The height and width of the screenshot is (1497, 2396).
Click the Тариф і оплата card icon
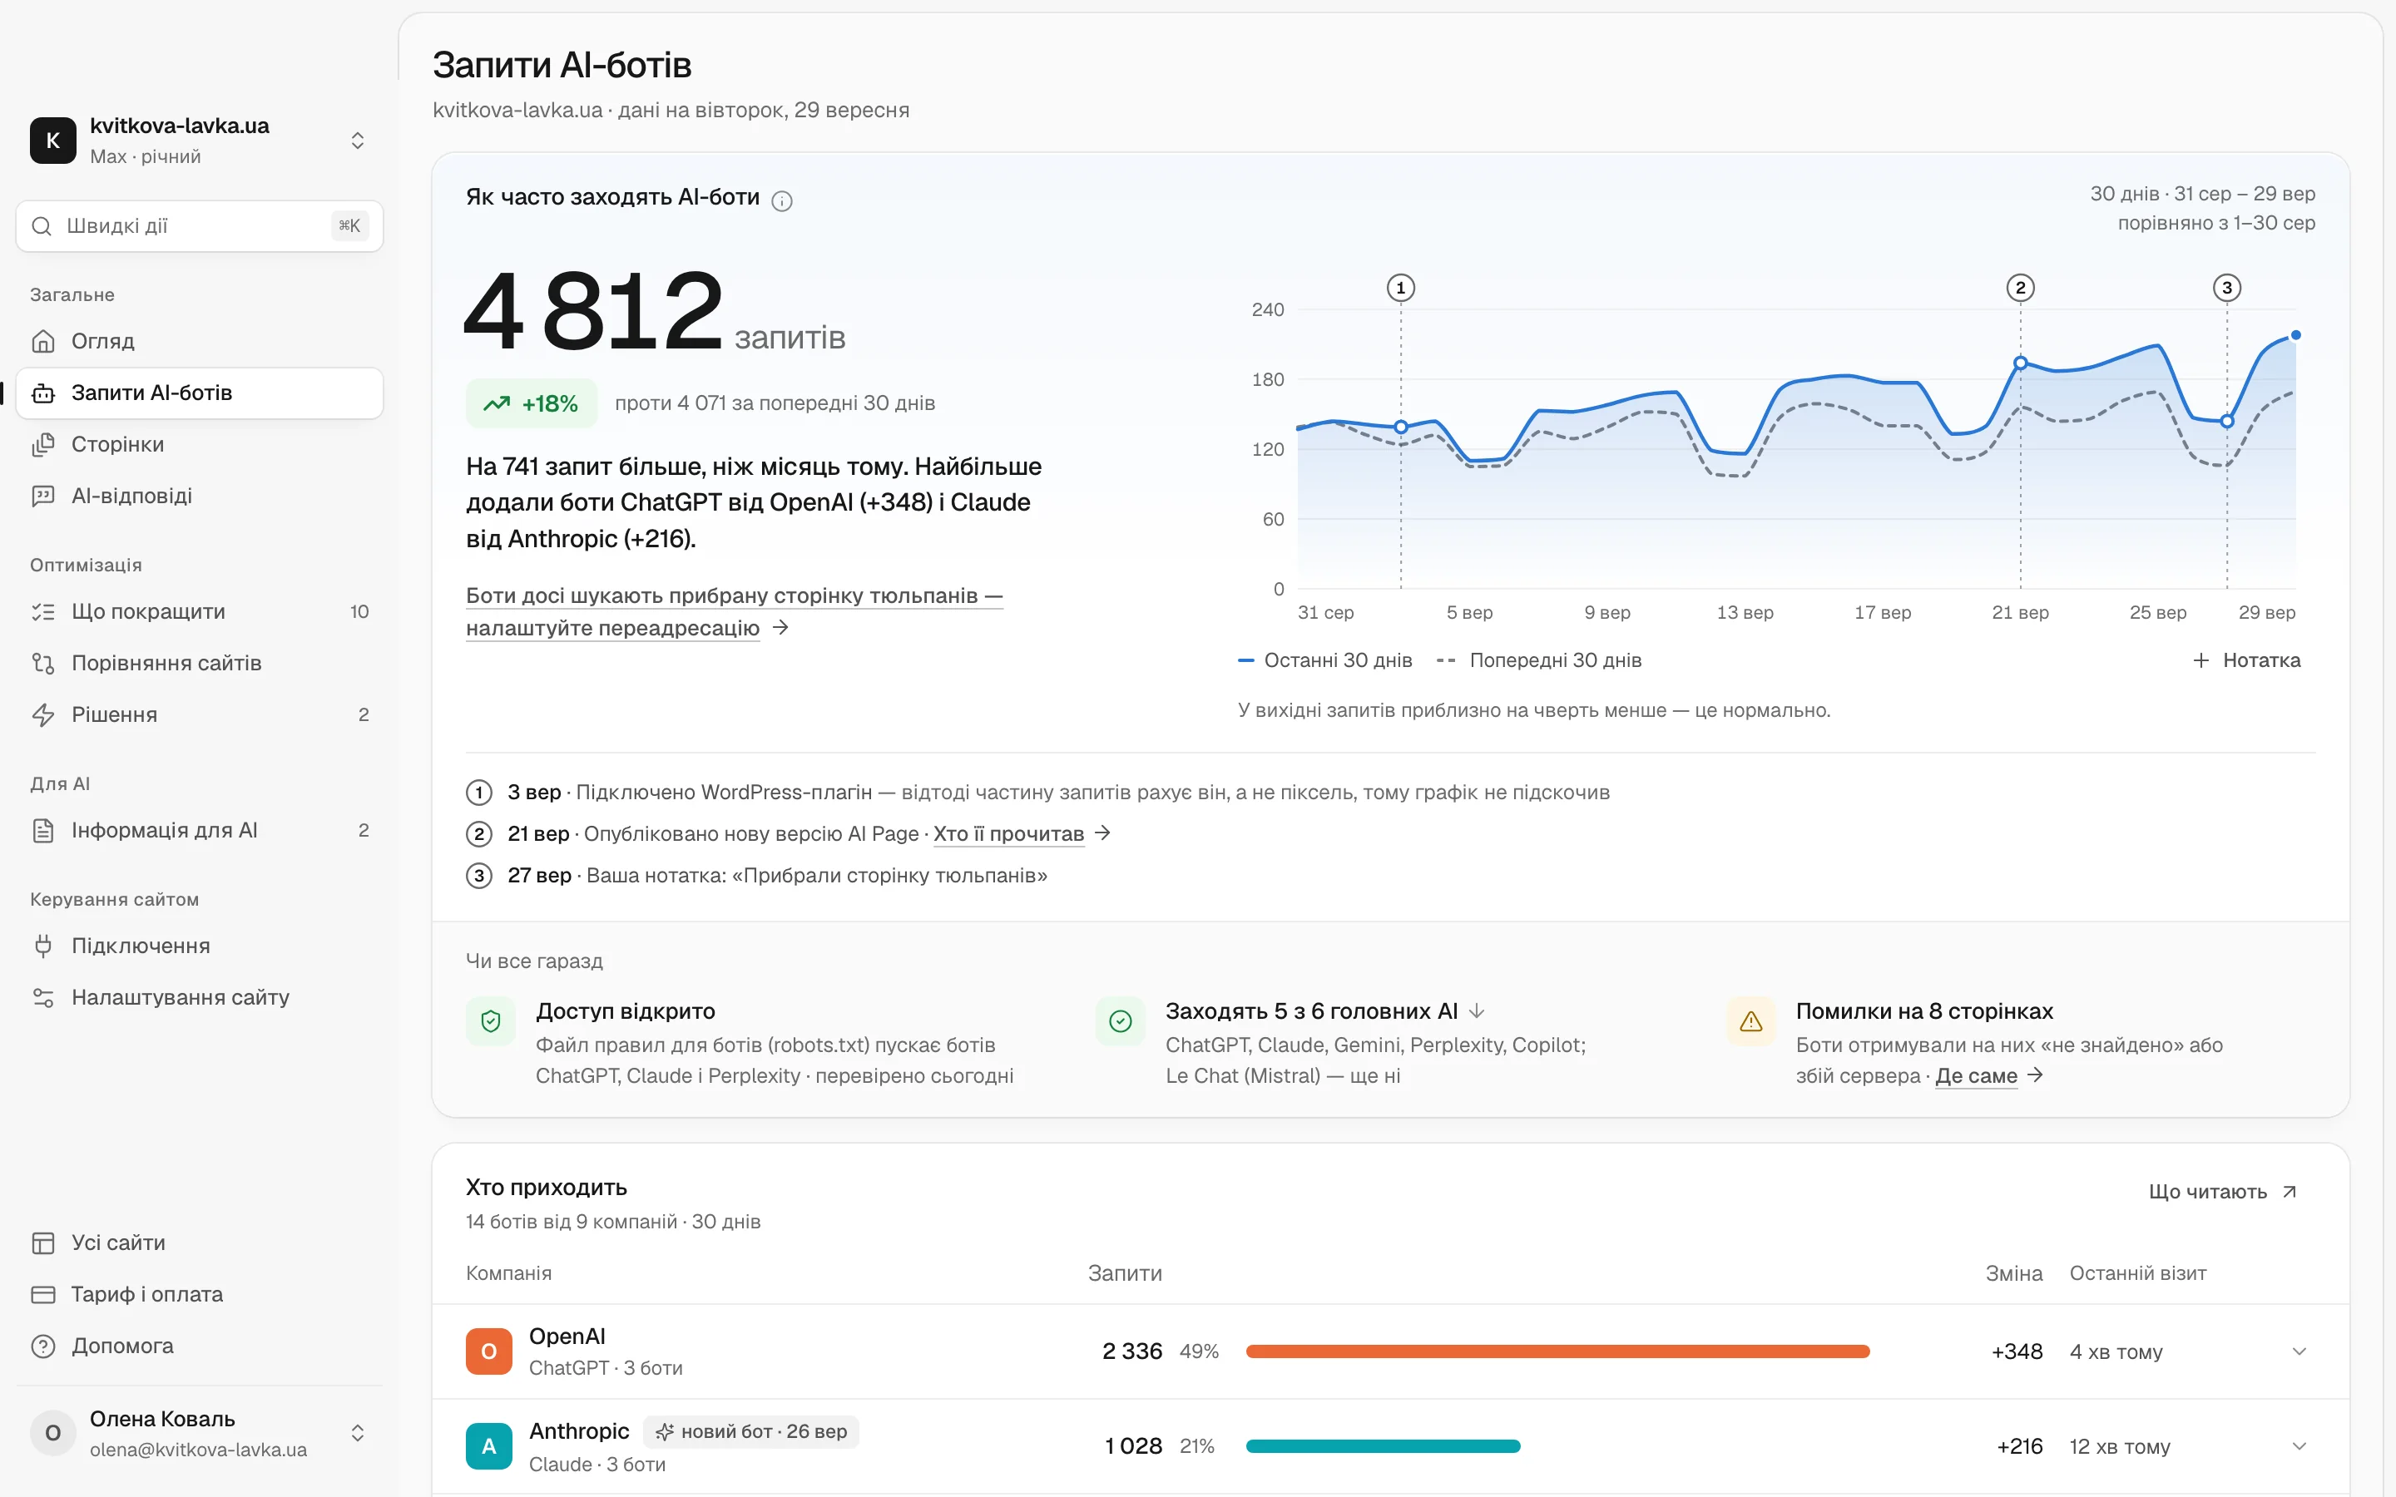pyautogui.click(x=42, y=1295)
